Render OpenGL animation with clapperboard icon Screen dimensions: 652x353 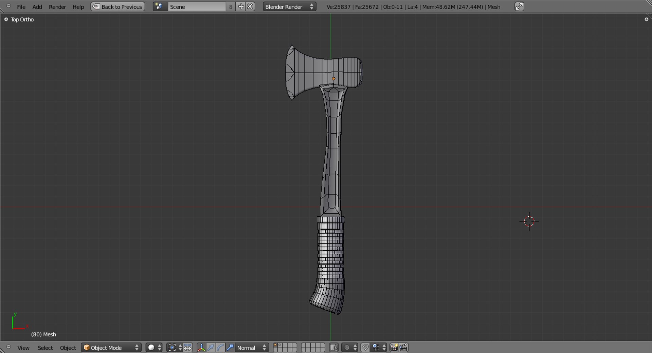(403, 348)
